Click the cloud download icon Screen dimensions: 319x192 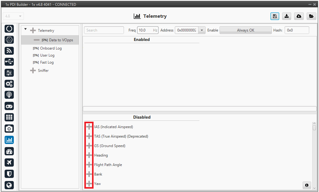(x=299, y=16)
